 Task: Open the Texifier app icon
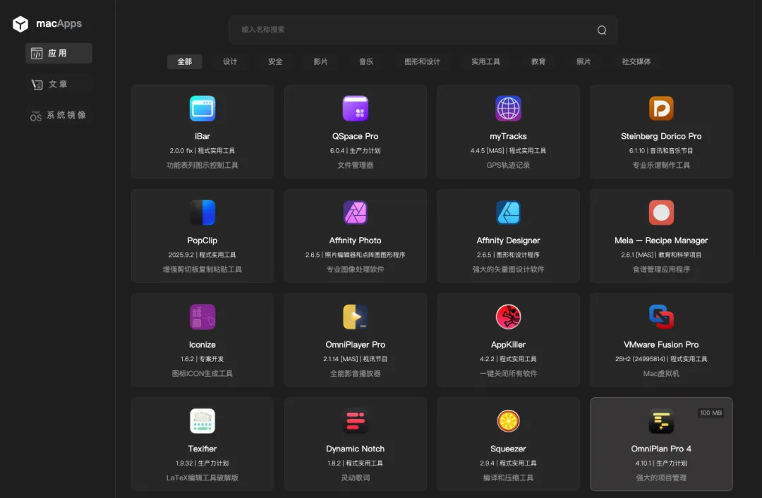202,420
